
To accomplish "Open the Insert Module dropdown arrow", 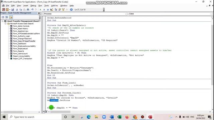I will pos(10,10).
